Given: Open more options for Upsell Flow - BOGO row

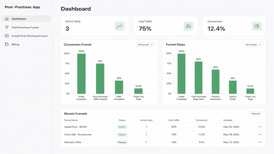Looking at the screenshot, I should point(260,127).
